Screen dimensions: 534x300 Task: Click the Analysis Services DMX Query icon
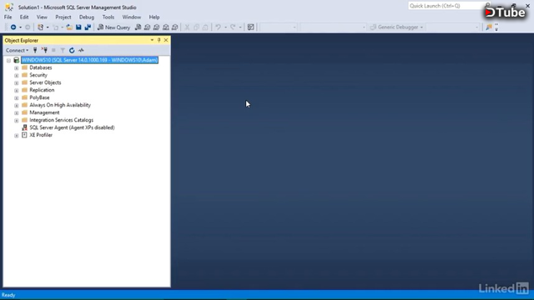click(156, 27)
